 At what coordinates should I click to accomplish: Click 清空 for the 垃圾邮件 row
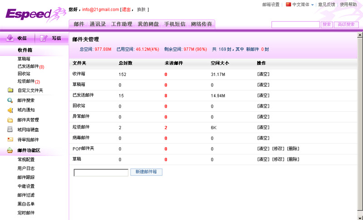click(263, 128)
